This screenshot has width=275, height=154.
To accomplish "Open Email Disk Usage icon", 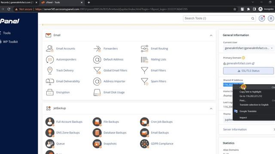I will 97,92.
